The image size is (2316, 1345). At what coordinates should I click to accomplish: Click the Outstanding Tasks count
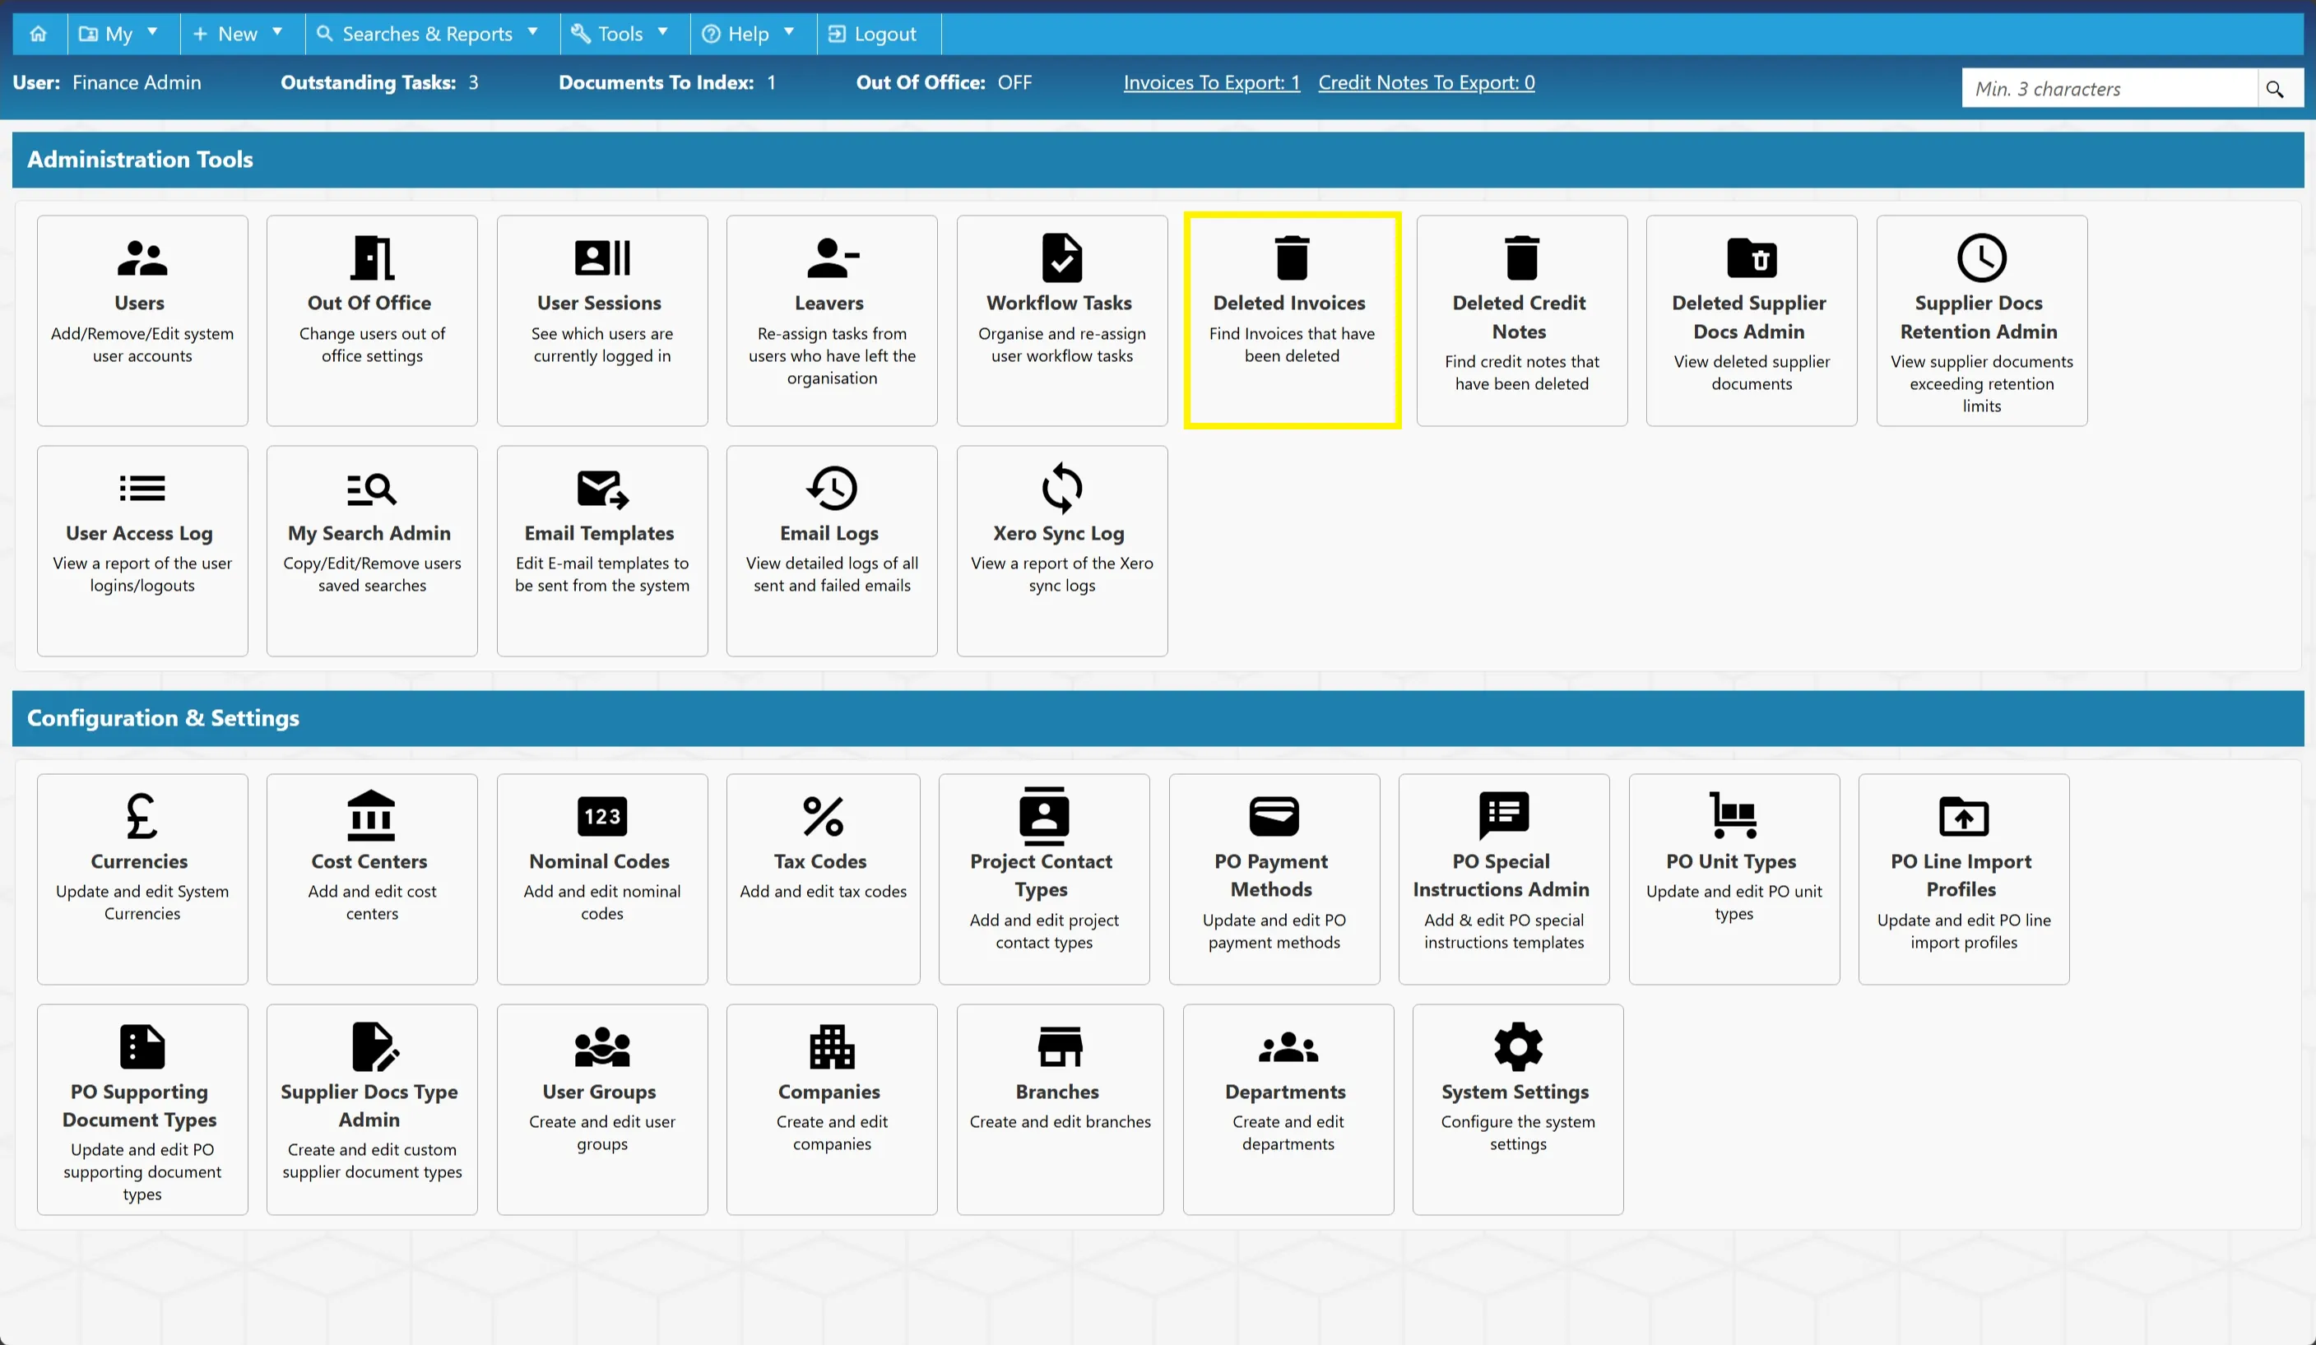pyautogui.click(x=473, y=83)
